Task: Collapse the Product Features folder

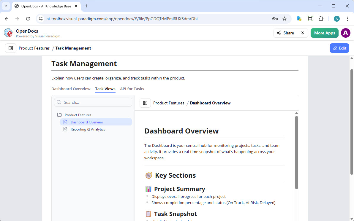Action: (x=59, y=115)
